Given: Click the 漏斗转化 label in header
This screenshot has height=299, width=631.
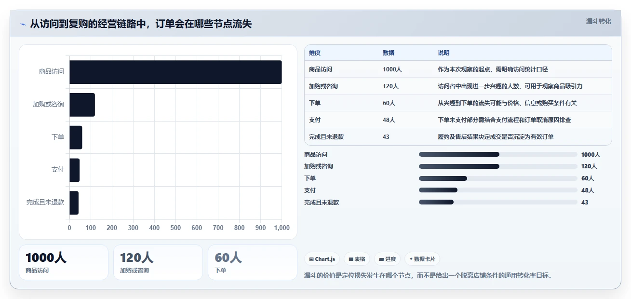Looking at the screenshot, I should tap(598, 21).
